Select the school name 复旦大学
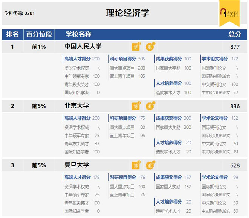 77,165
